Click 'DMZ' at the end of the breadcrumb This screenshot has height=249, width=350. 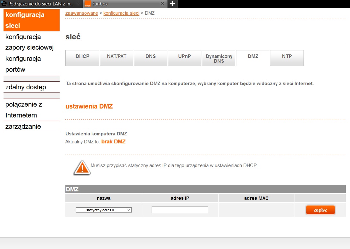point(150,13)
